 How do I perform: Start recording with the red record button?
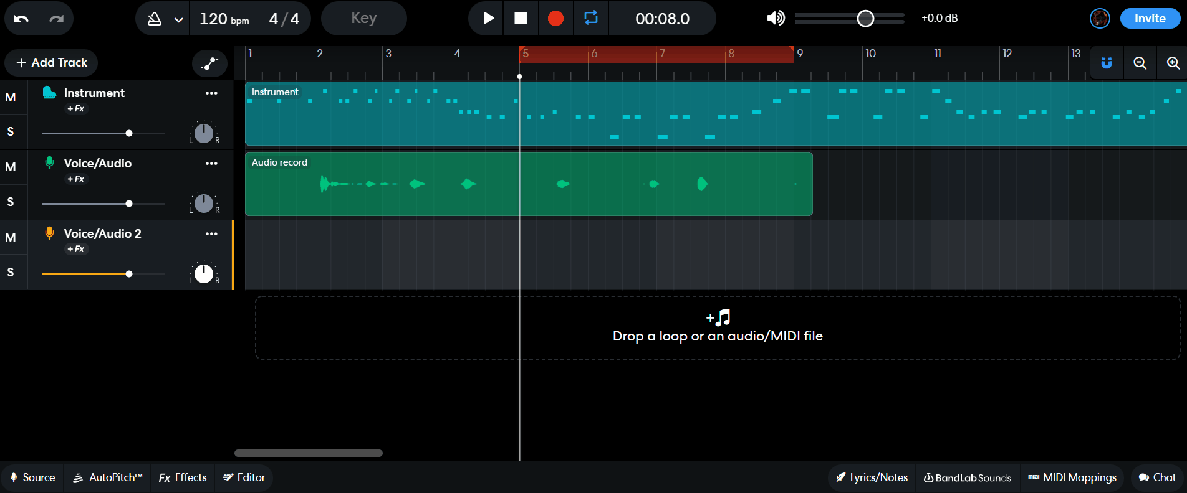555,19
